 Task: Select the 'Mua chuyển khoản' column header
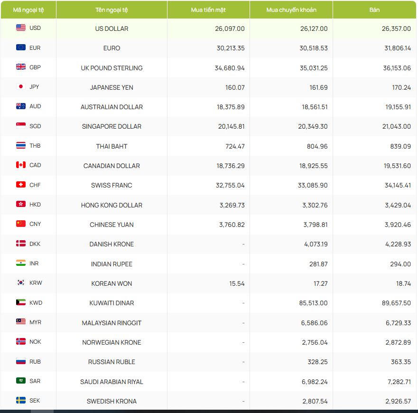click(x=291, y=10)
